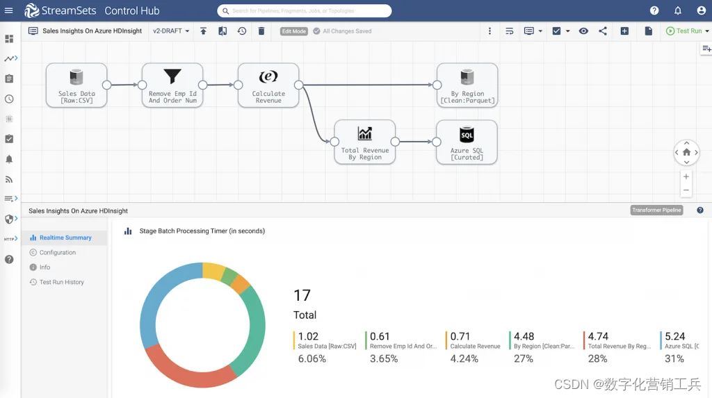Select the Total Revenue By Region stage
The width and height of the screenshot is (712, 398).
(364, 142)
